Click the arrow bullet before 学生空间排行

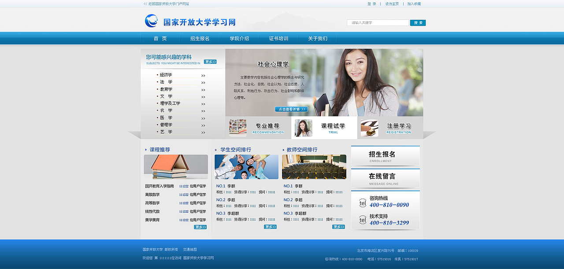coord(216,150)
